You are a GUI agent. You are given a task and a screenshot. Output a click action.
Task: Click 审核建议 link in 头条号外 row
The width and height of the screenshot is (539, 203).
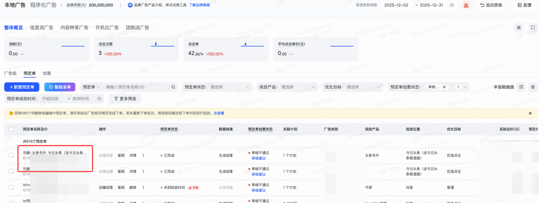[258, 158]
